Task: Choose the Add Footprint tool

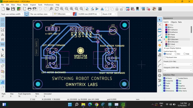Action: pos(160,30)
